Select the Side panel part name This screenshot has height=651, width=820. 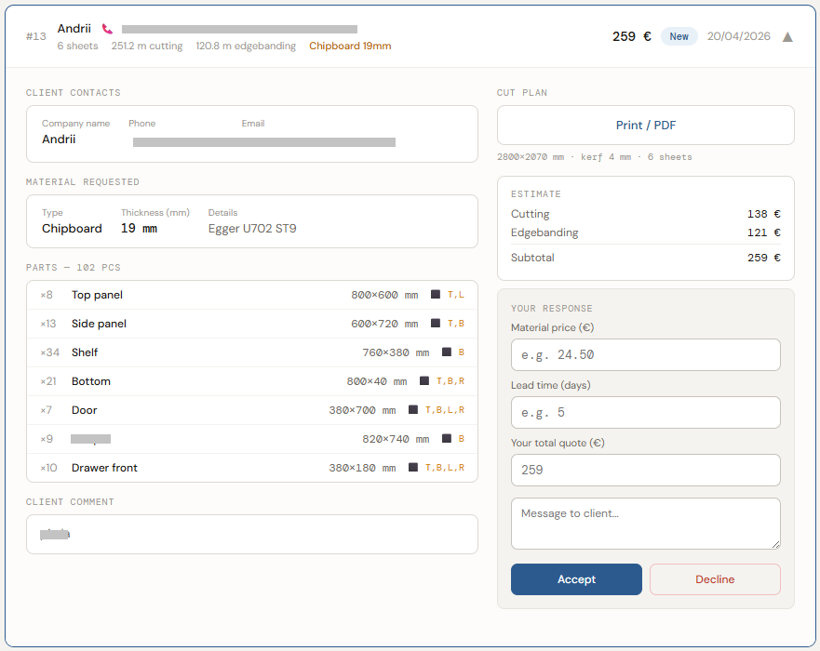(x=99, y=324)
